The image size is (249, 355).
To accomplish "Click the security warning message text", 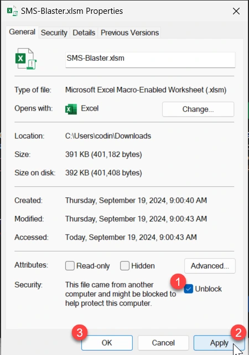I will click(121, 294).
